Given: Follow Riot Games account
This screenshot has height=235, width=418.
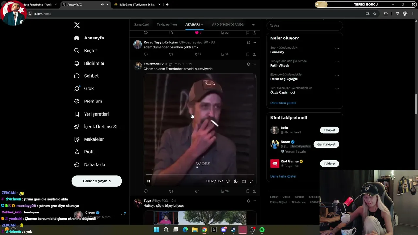Looking at the screenshot, I should [330, 164].
